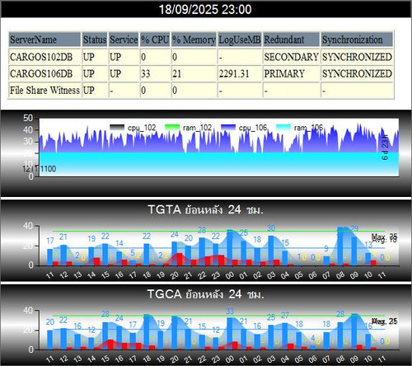412x366 pixels.
Task: Click the blue cpu_106 legend swatch
Action: point(228,128)
